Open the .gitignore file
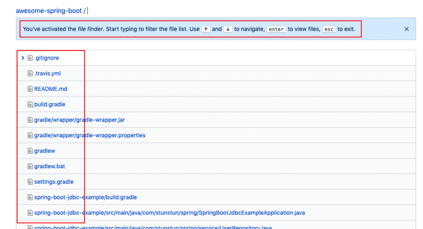The width and height of the screenshot is (423, 229). click(x=47, y=58)
